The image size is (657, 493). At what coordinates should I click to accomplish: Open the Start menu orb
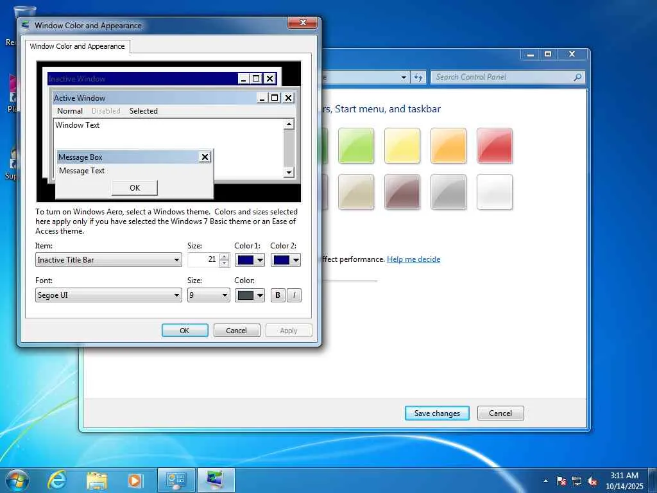pyautogui.click(x=17, y=480)
